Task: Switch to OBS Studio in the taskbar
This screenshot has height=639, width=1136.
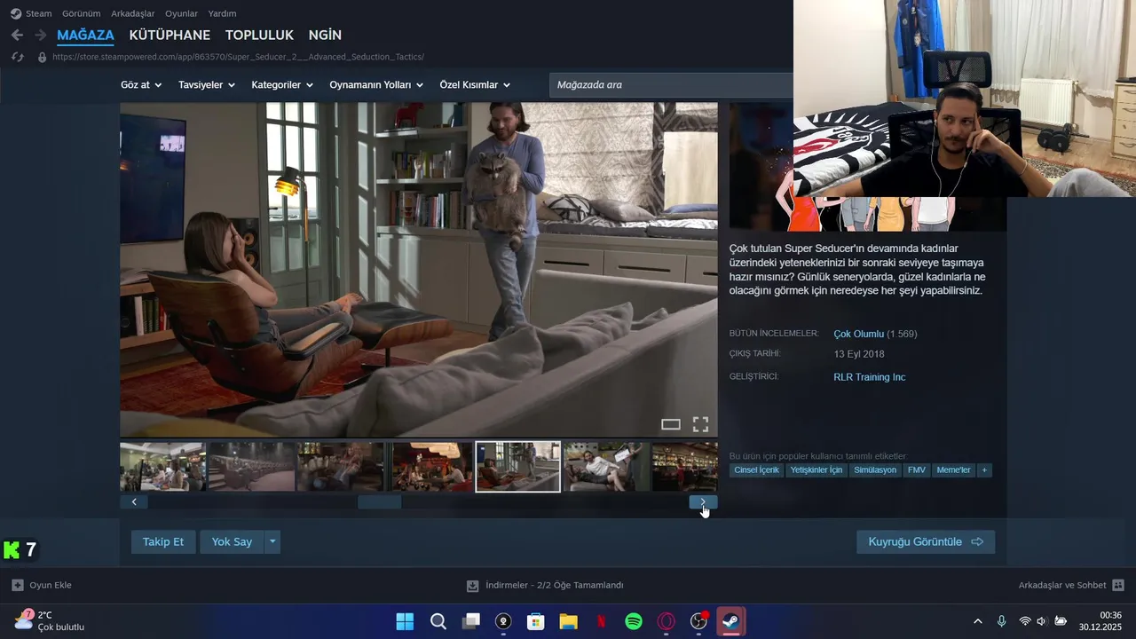Action: (x=698, y=621)
